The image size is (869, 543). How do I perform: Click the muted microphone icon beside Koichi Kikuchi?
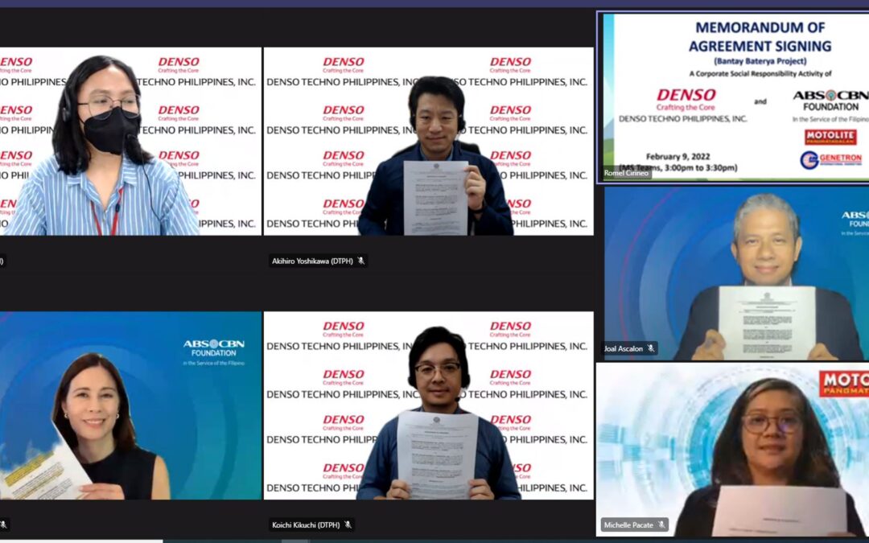click(x=347, y=524)
